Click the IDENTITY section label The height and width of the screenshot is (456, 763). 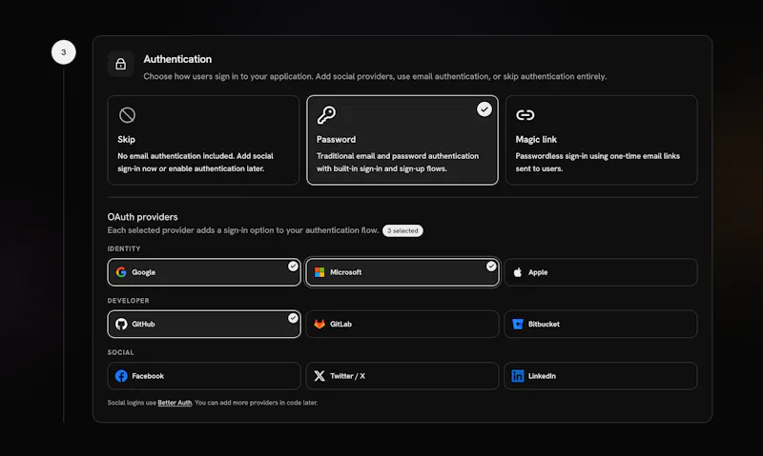click(124, 248)
